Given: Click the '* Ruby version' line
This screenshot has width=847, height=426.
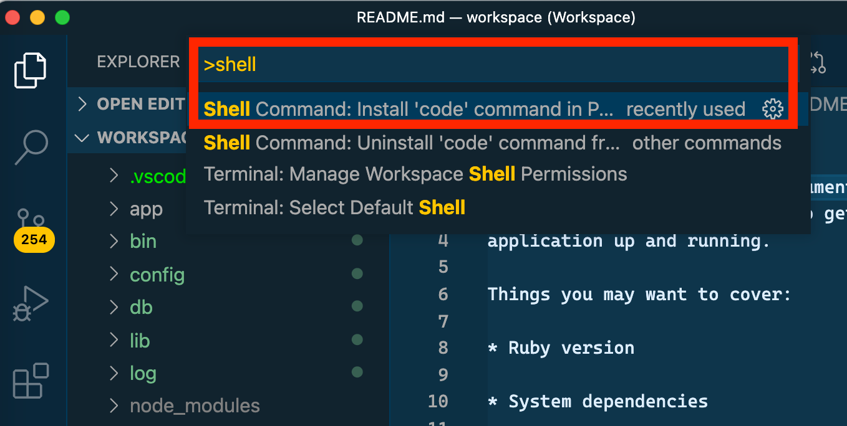Looking at the screenshot, I should coord(561,348).
